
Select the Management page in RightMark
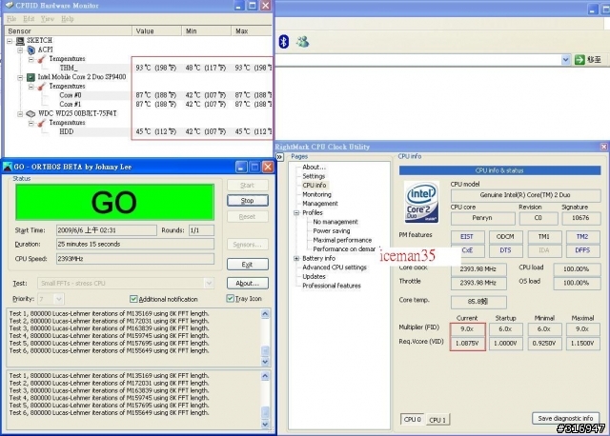[320, 204]
